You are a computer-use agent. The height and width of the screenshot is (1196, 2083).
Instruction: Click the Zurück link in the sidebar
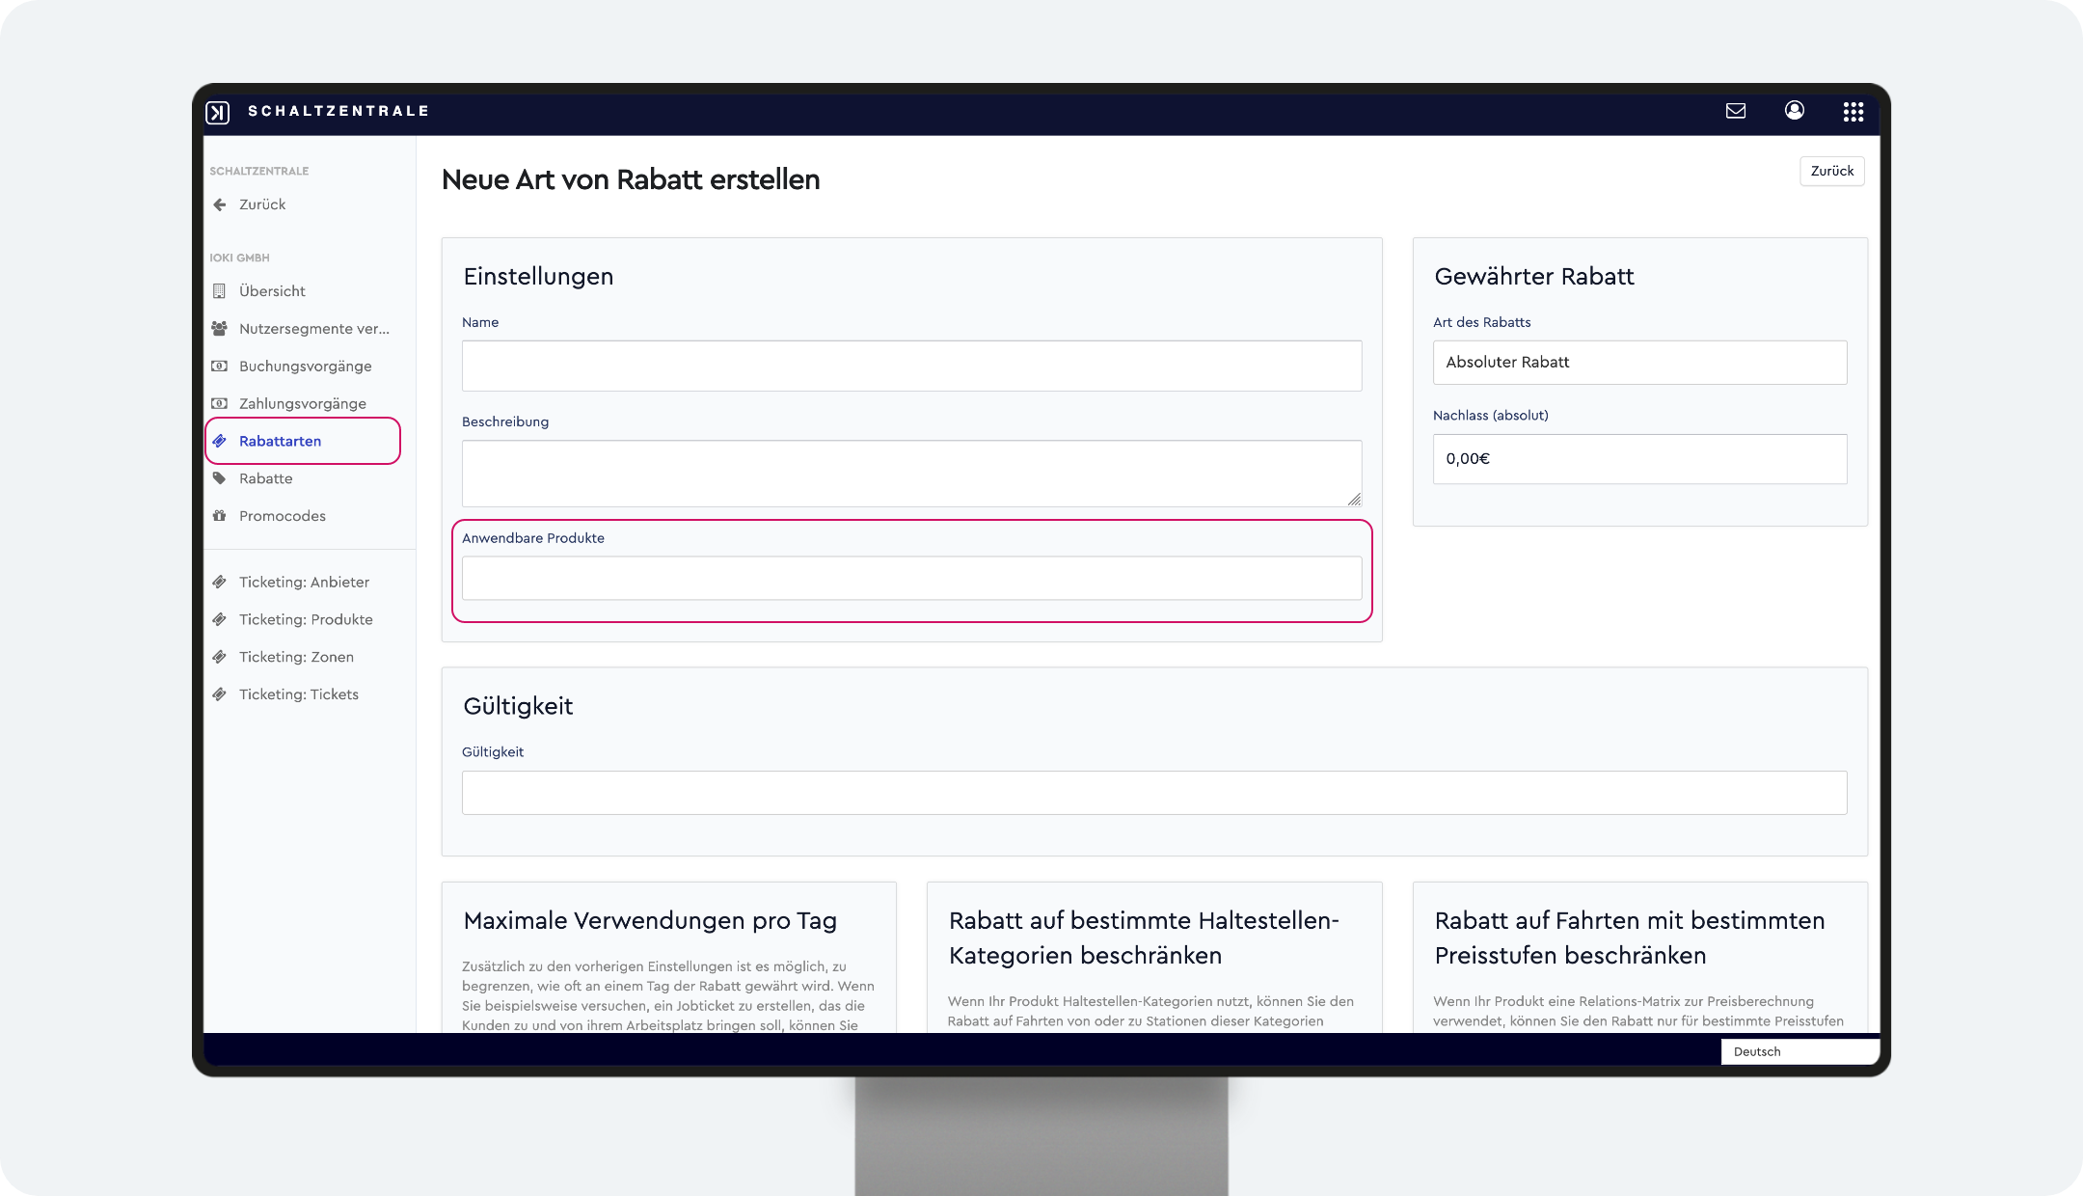coord(262,204)
